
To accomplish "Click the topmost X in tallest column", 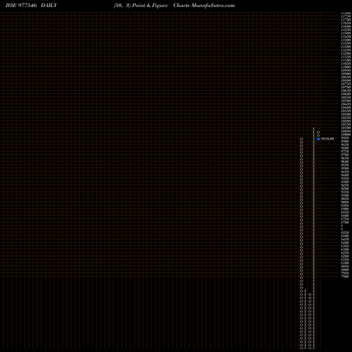I will coord(314,129).
